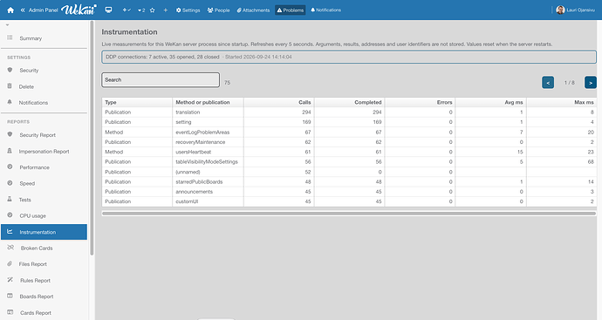Click the Performance gauge icon

(10, 167)
